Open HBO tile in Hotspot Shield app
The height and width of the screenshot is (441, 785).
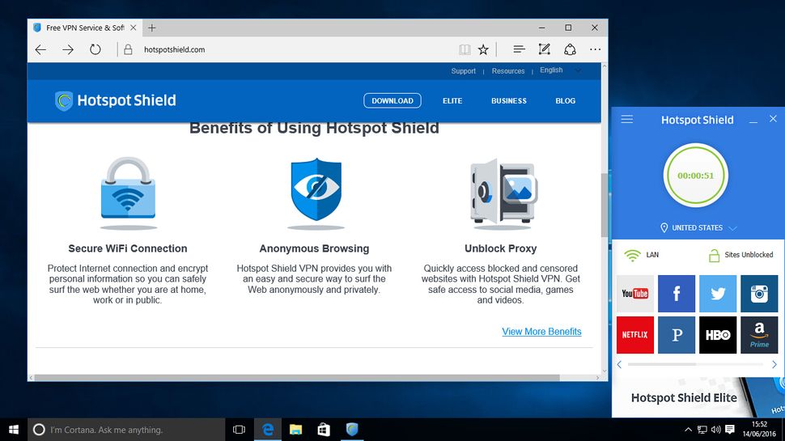click(718, 335)
